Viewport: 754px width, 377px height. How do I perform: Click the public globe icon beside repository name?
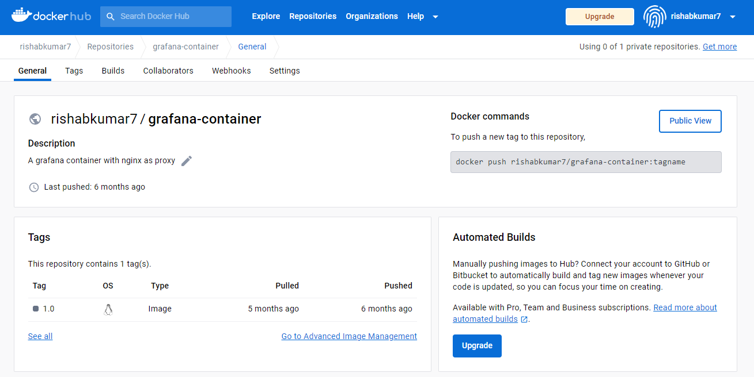point(35,119)
